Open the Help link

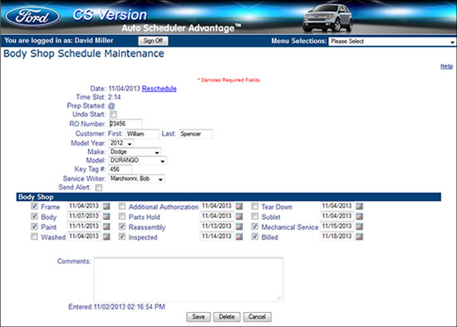pos(446,66)
